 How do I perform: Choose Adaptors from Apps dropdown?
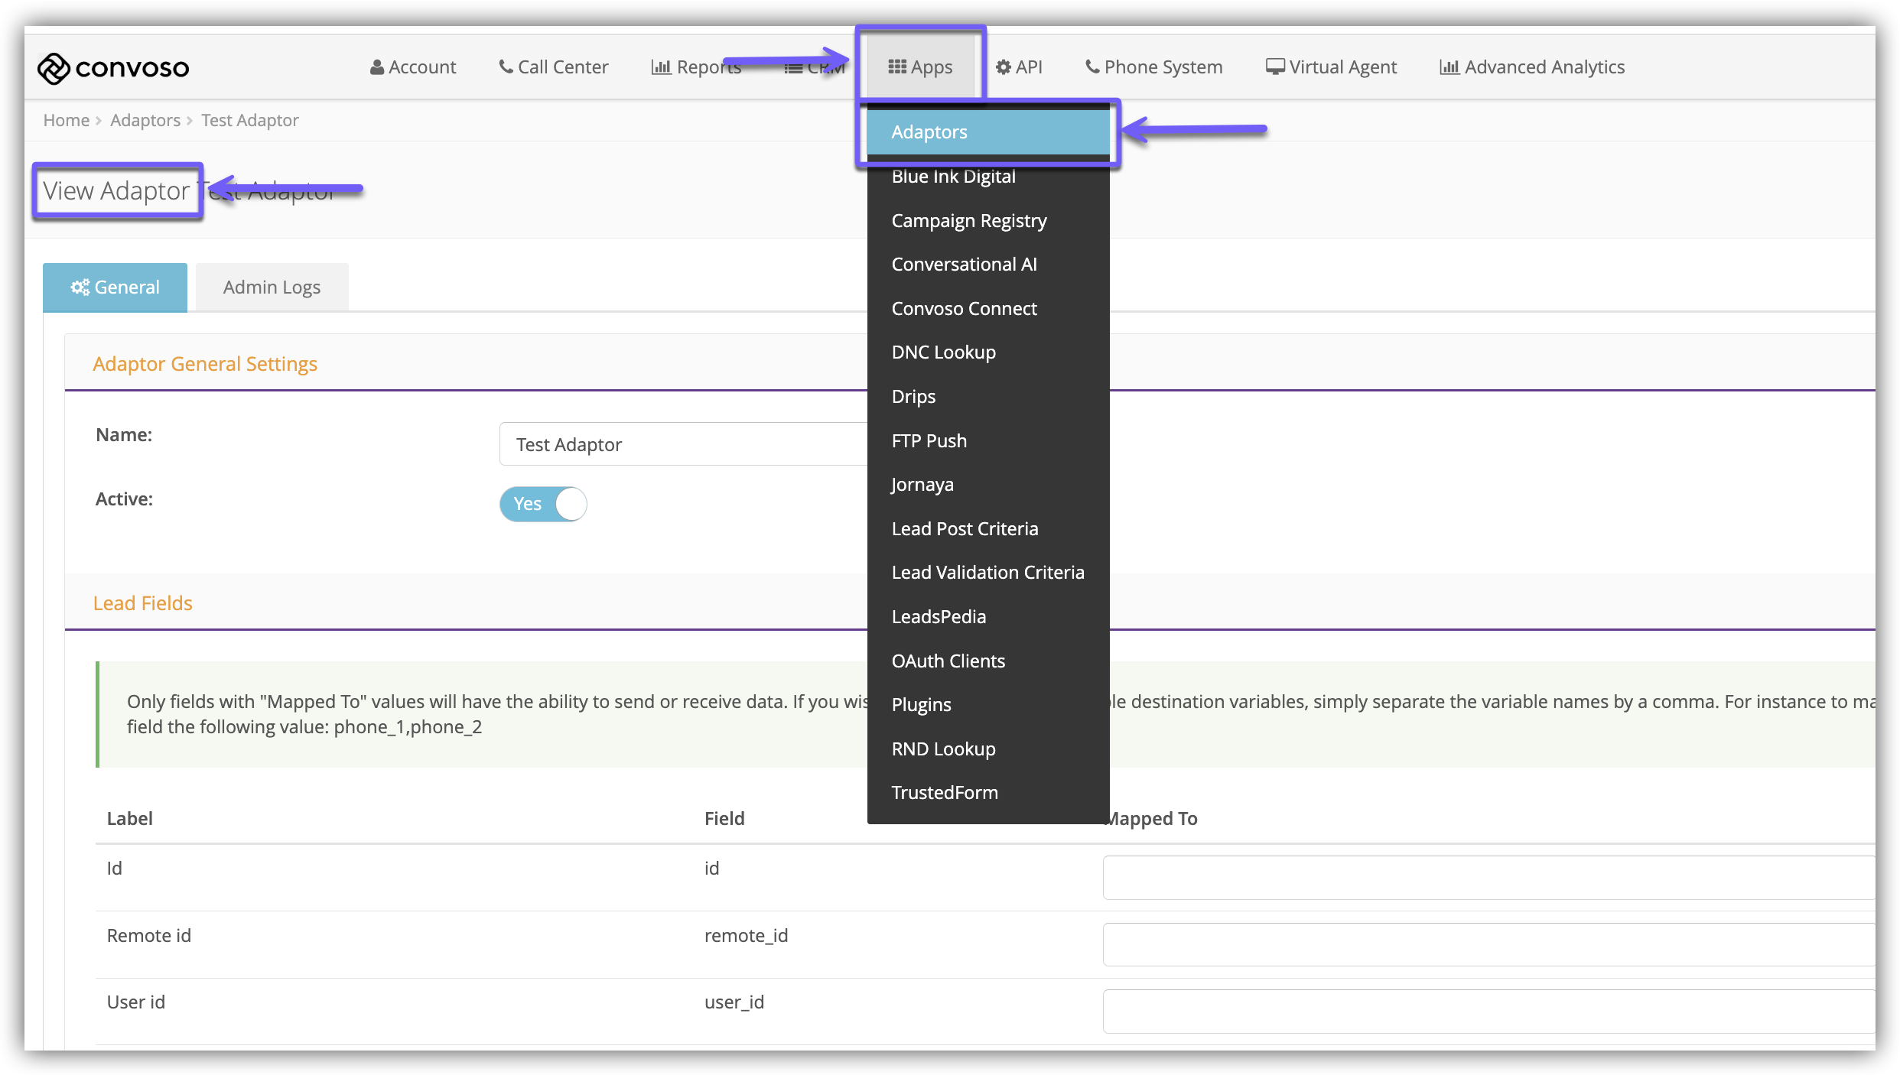[x=929, y=132]
